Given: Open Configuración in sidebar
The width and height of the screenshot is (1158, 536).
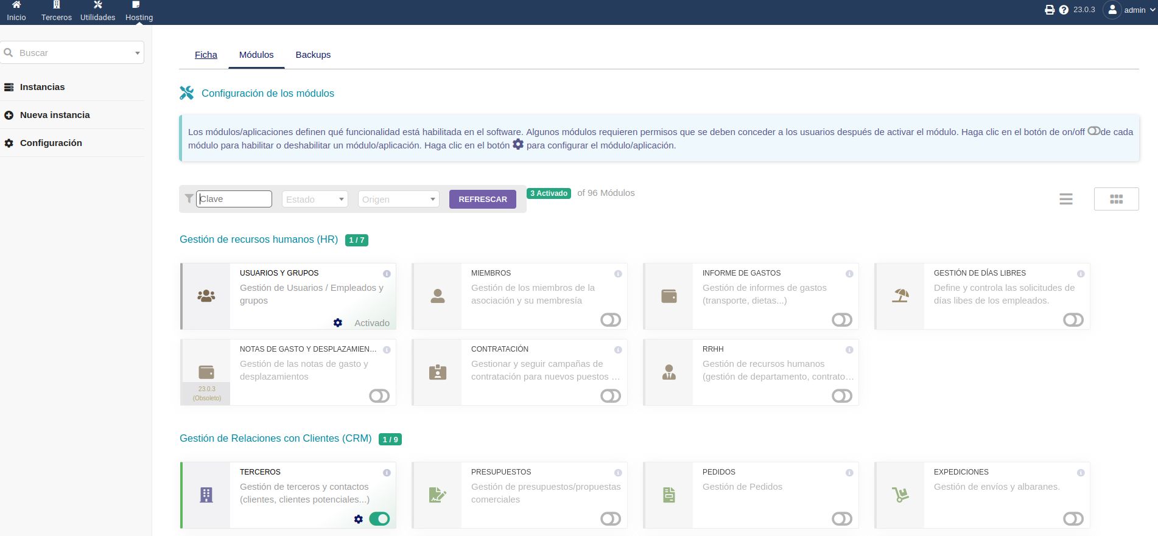Looking at the screenshot, I should click(51, 143).
